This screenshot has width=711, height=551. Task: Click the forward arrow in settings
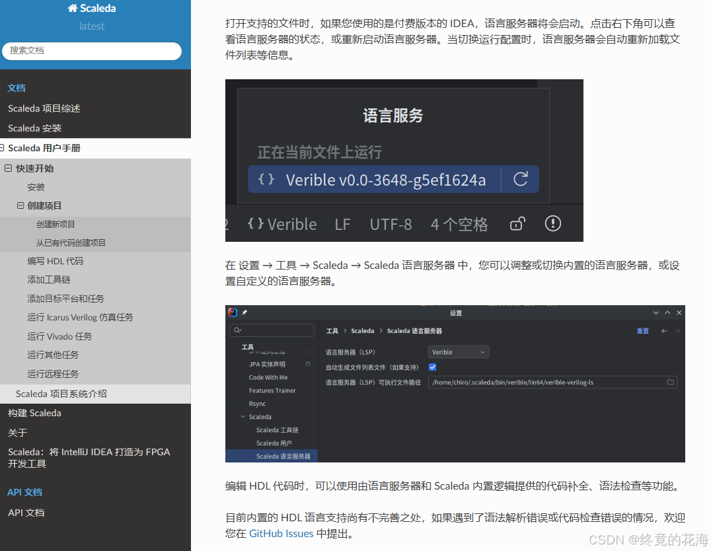[x=677, y=331]
